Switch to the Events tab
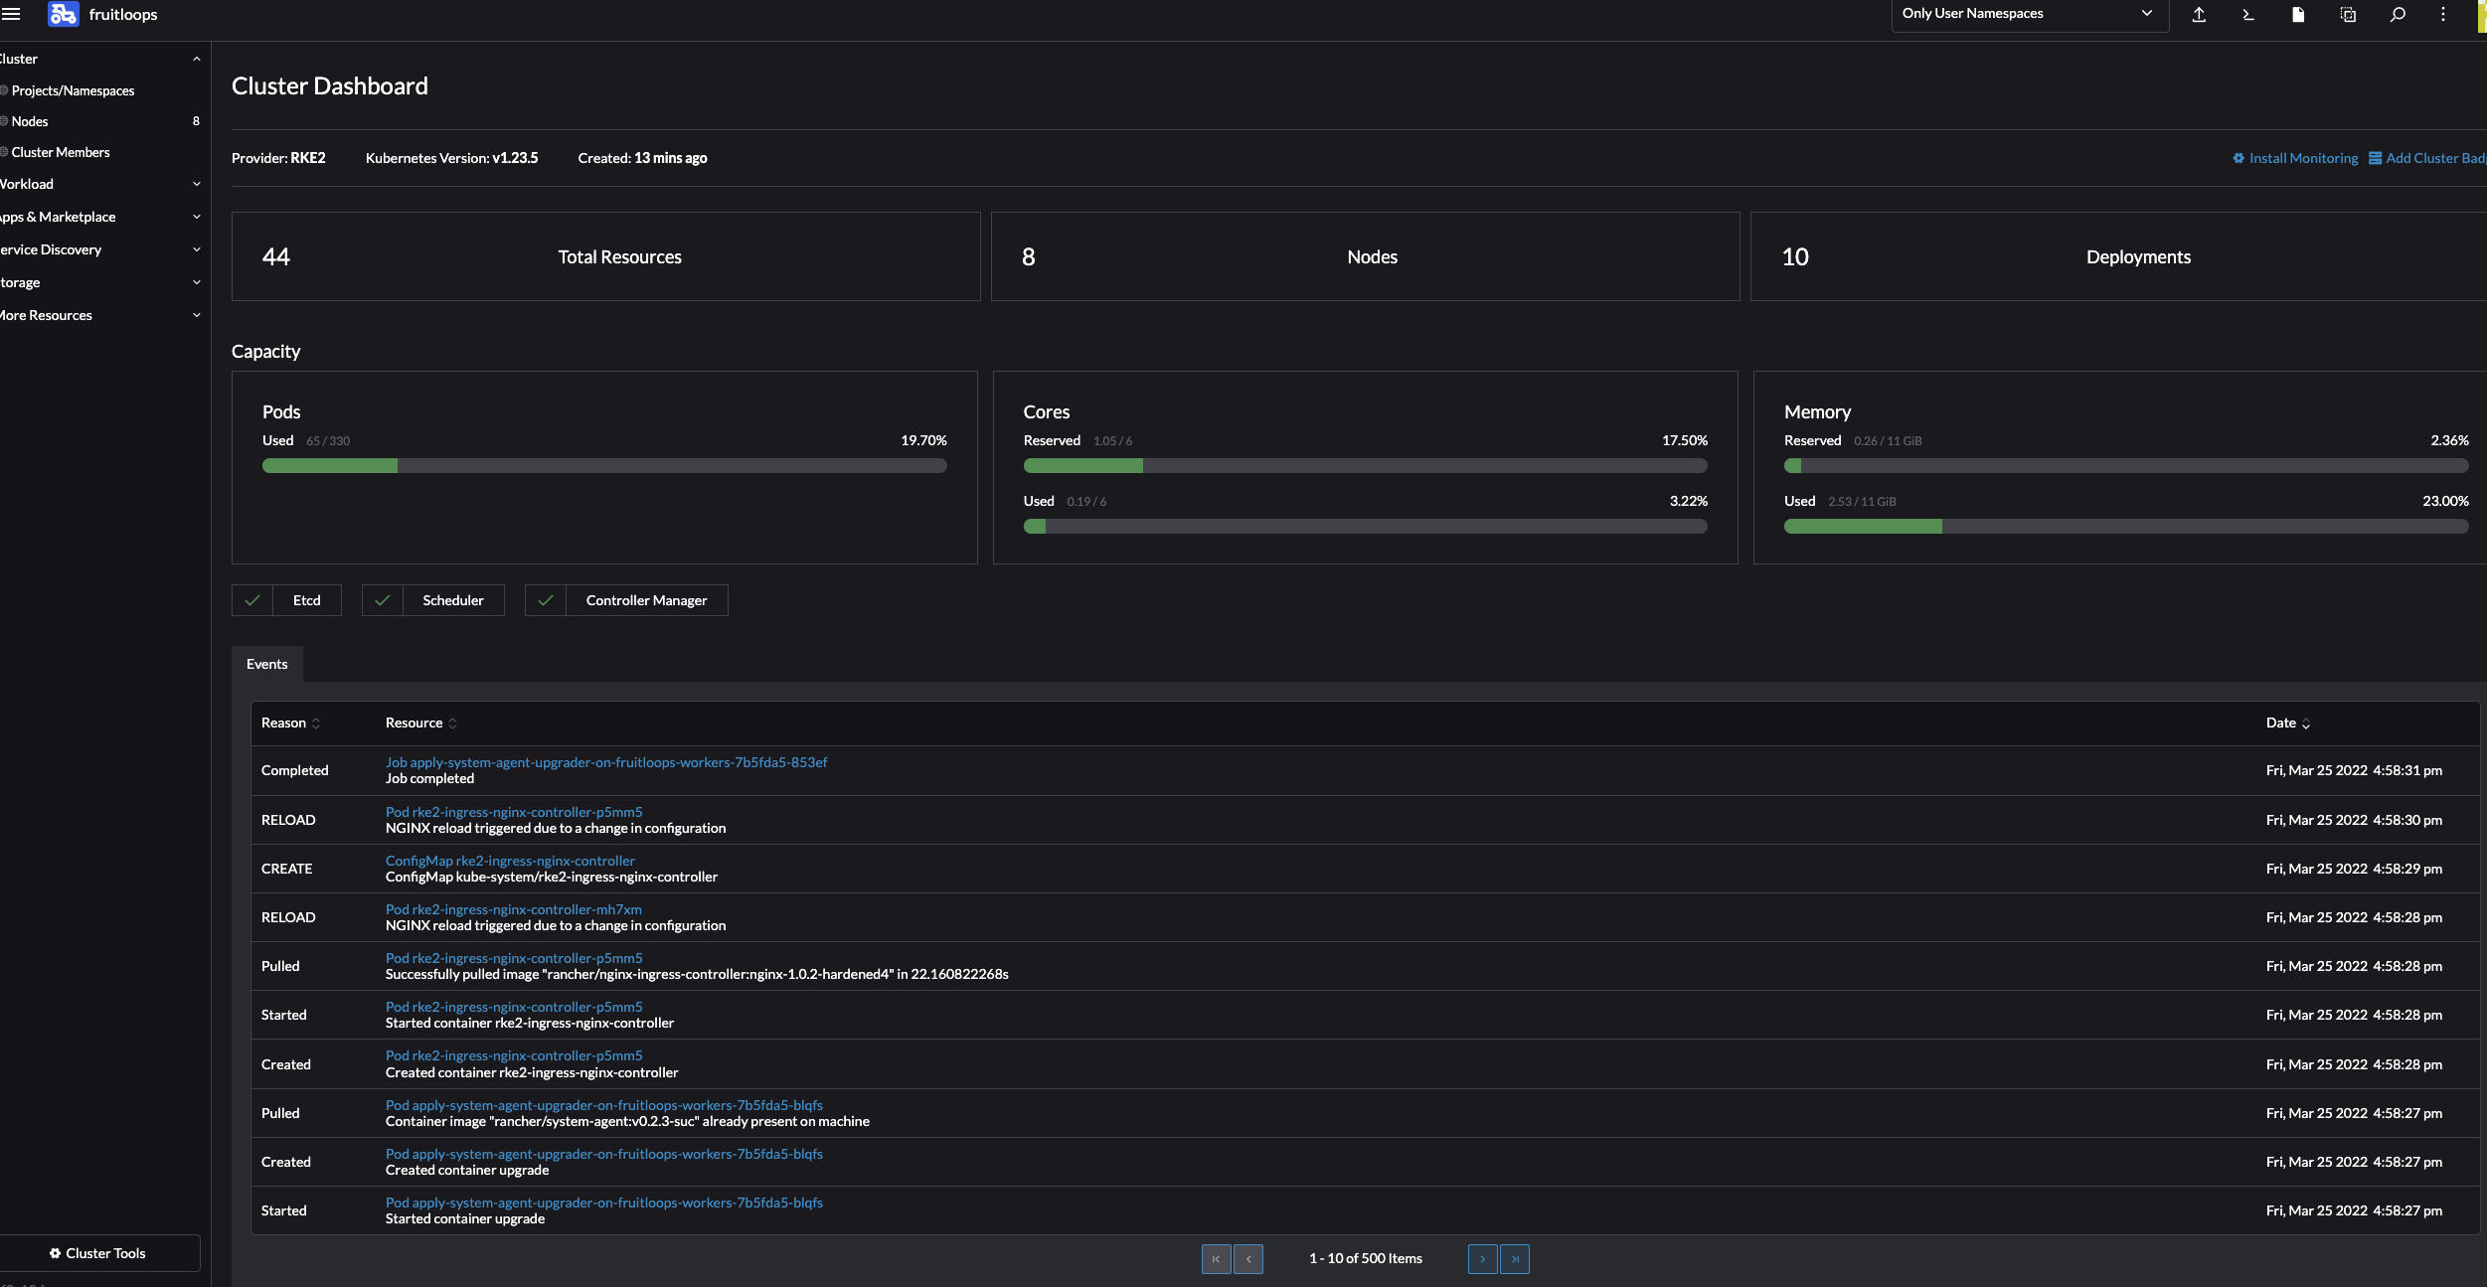 265,663
